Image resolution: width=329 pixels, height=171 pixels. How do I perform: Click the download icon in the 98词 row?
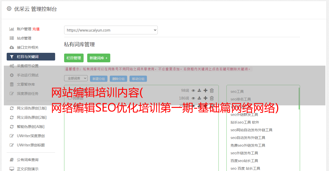199,90
